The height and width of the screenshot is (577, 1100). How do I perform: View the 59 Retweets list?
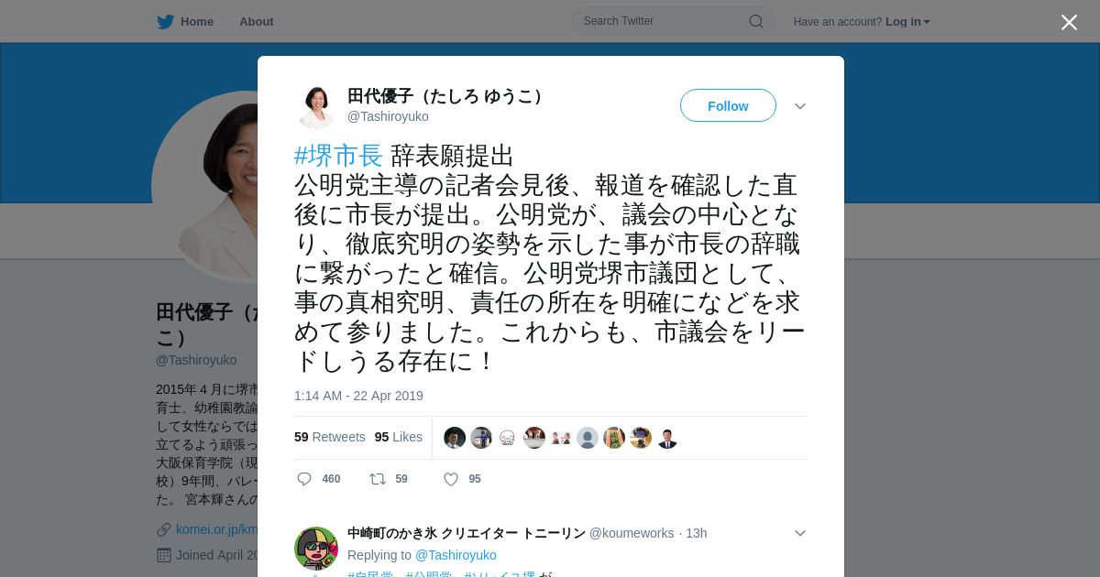click(x=330, y=437)
